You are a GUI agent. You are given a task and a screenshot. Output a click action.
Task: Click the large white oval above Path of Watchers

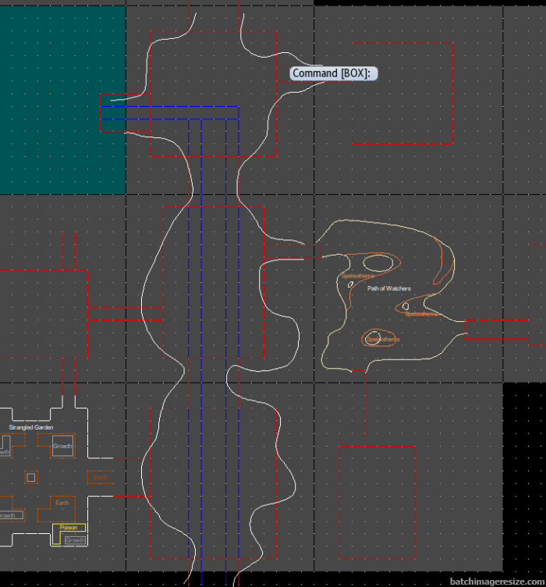378,263
